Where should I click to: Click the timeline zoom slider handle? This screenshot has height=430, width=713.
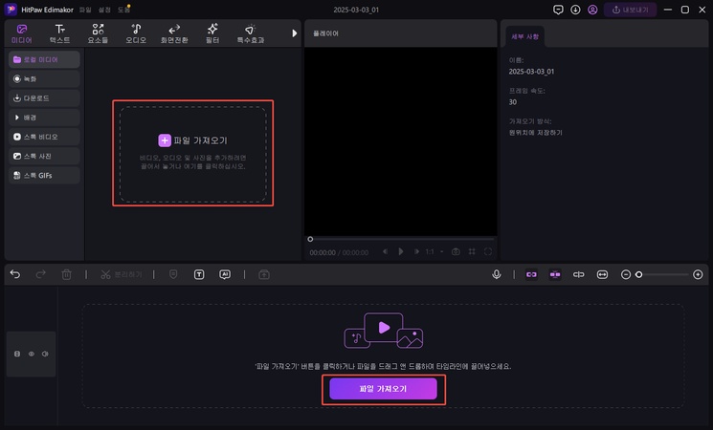point(639,274)
